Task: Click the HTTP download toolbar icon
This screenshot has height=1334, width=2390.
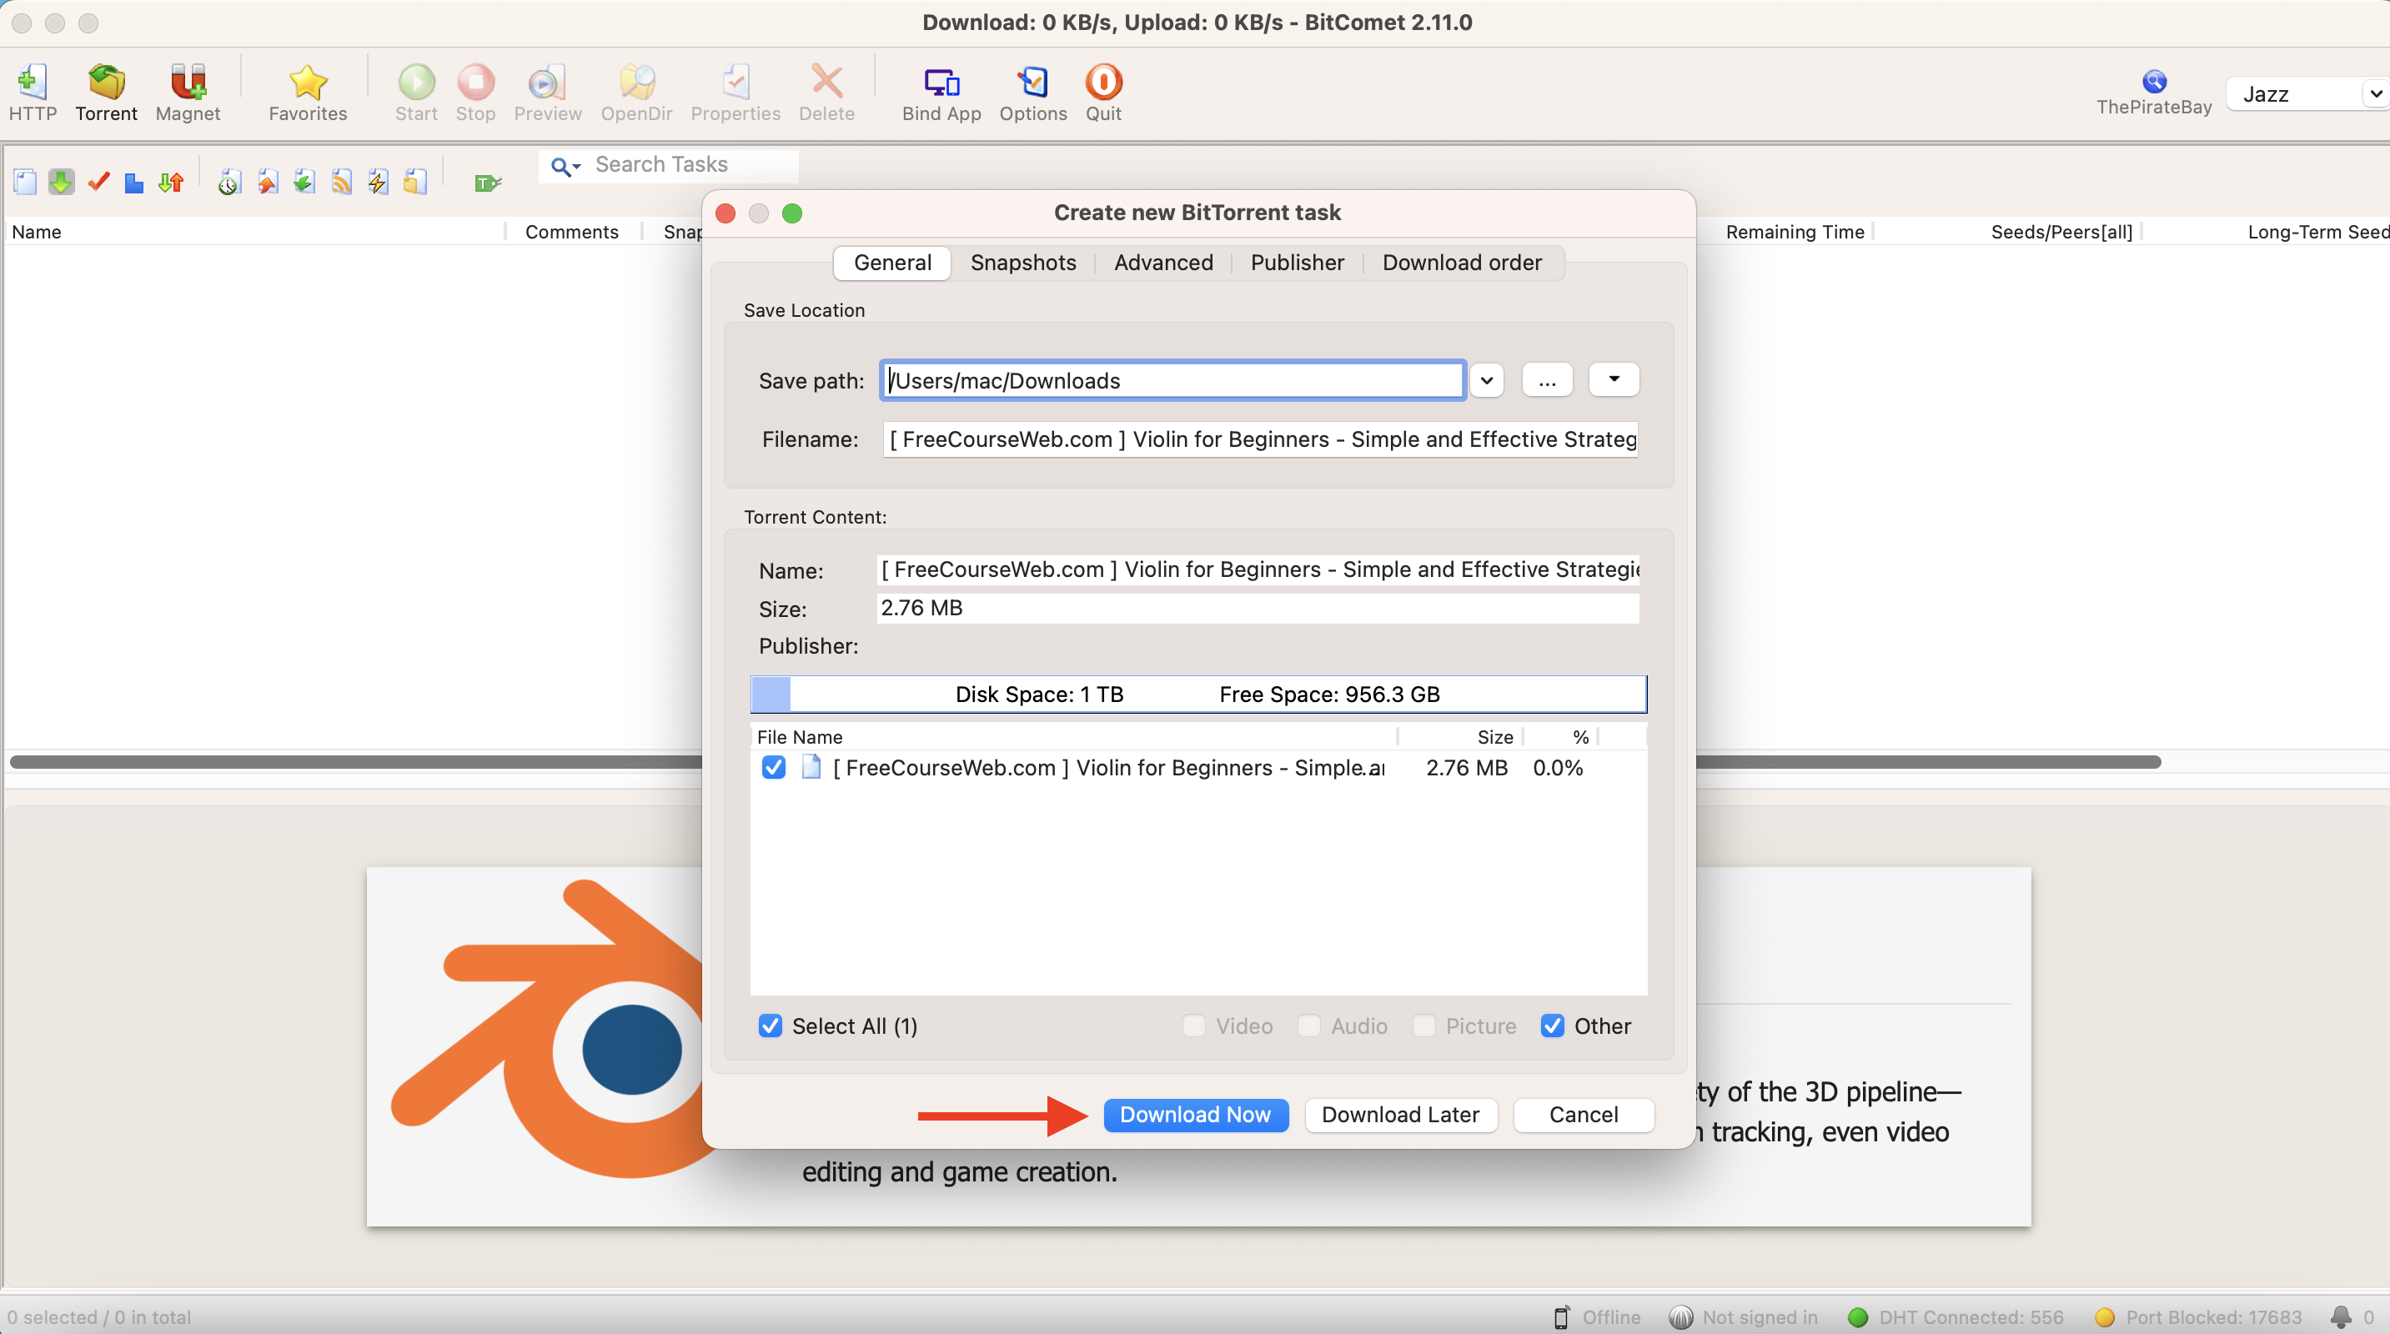Action: 33,93
